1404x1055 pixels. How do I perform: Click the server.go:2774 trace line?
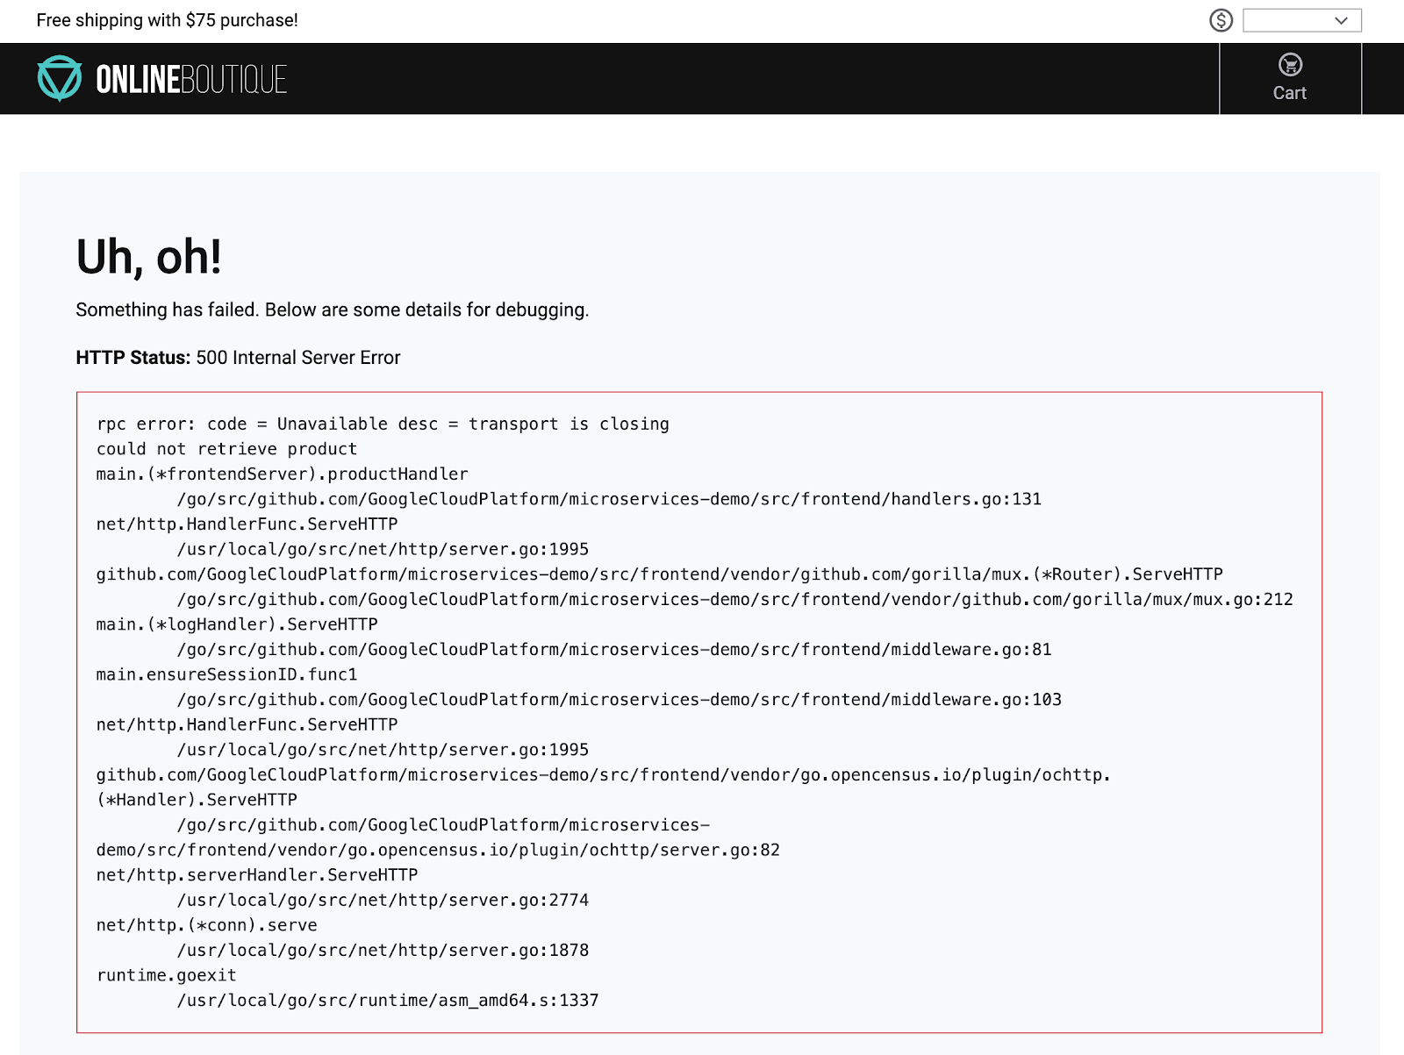tap(383, 901)
